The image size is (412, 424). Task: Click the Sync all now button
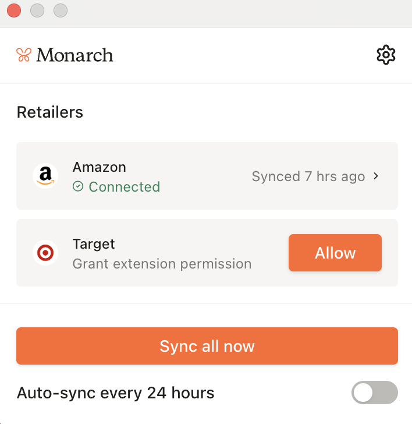tap(207, 346)
